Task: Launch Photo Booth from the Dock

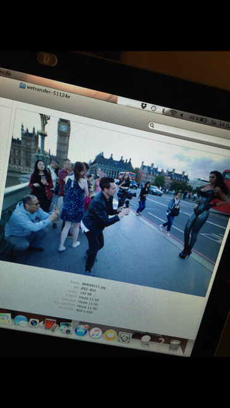Action: [x=51, y=325]
